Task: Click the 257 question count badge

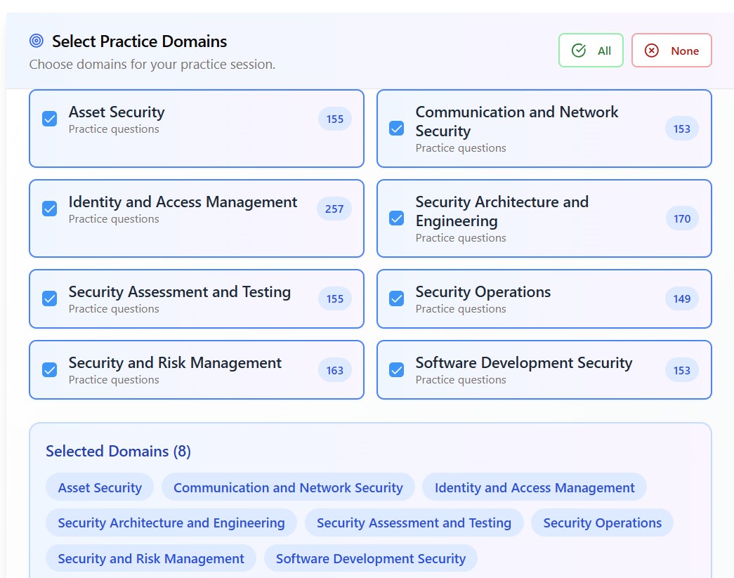Action: [x=334, y=209]
